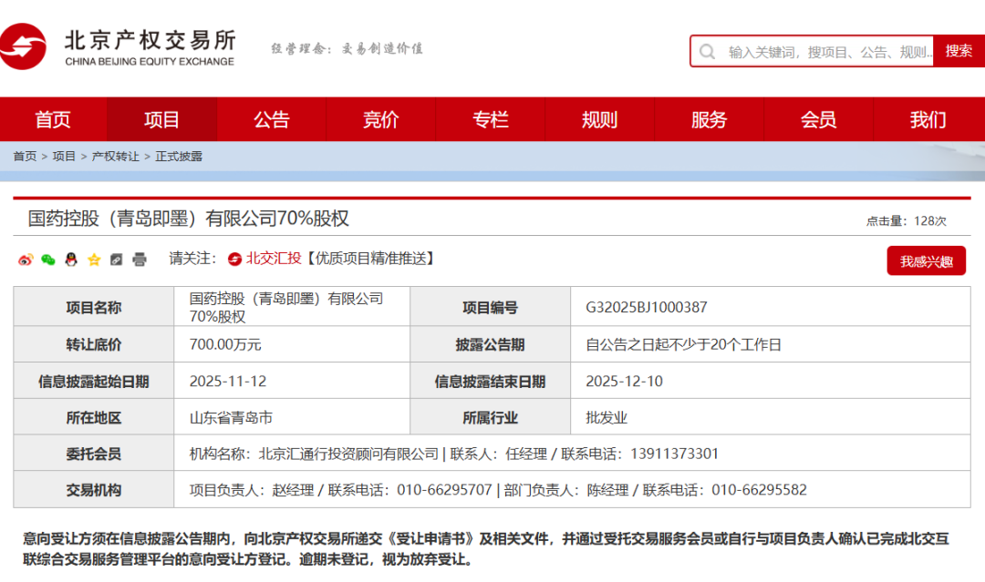Image resolution: width=985 pixels, height=582 pixels.
Task: Click the 所在地区 header cell
Action: click(x=94, y=418)
